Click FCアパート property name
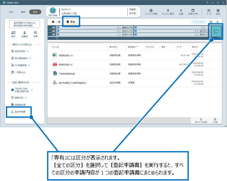This screenshot has height=181, width=227. coord(66,9)
